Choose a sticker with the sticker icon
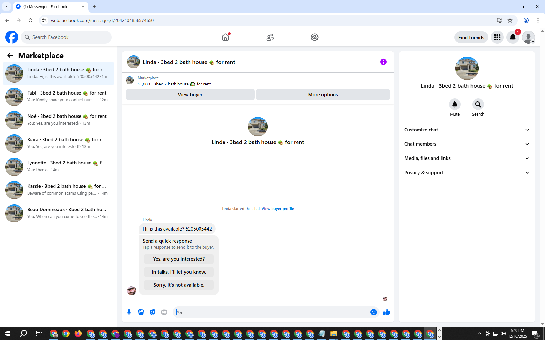 tap(152, 312)
